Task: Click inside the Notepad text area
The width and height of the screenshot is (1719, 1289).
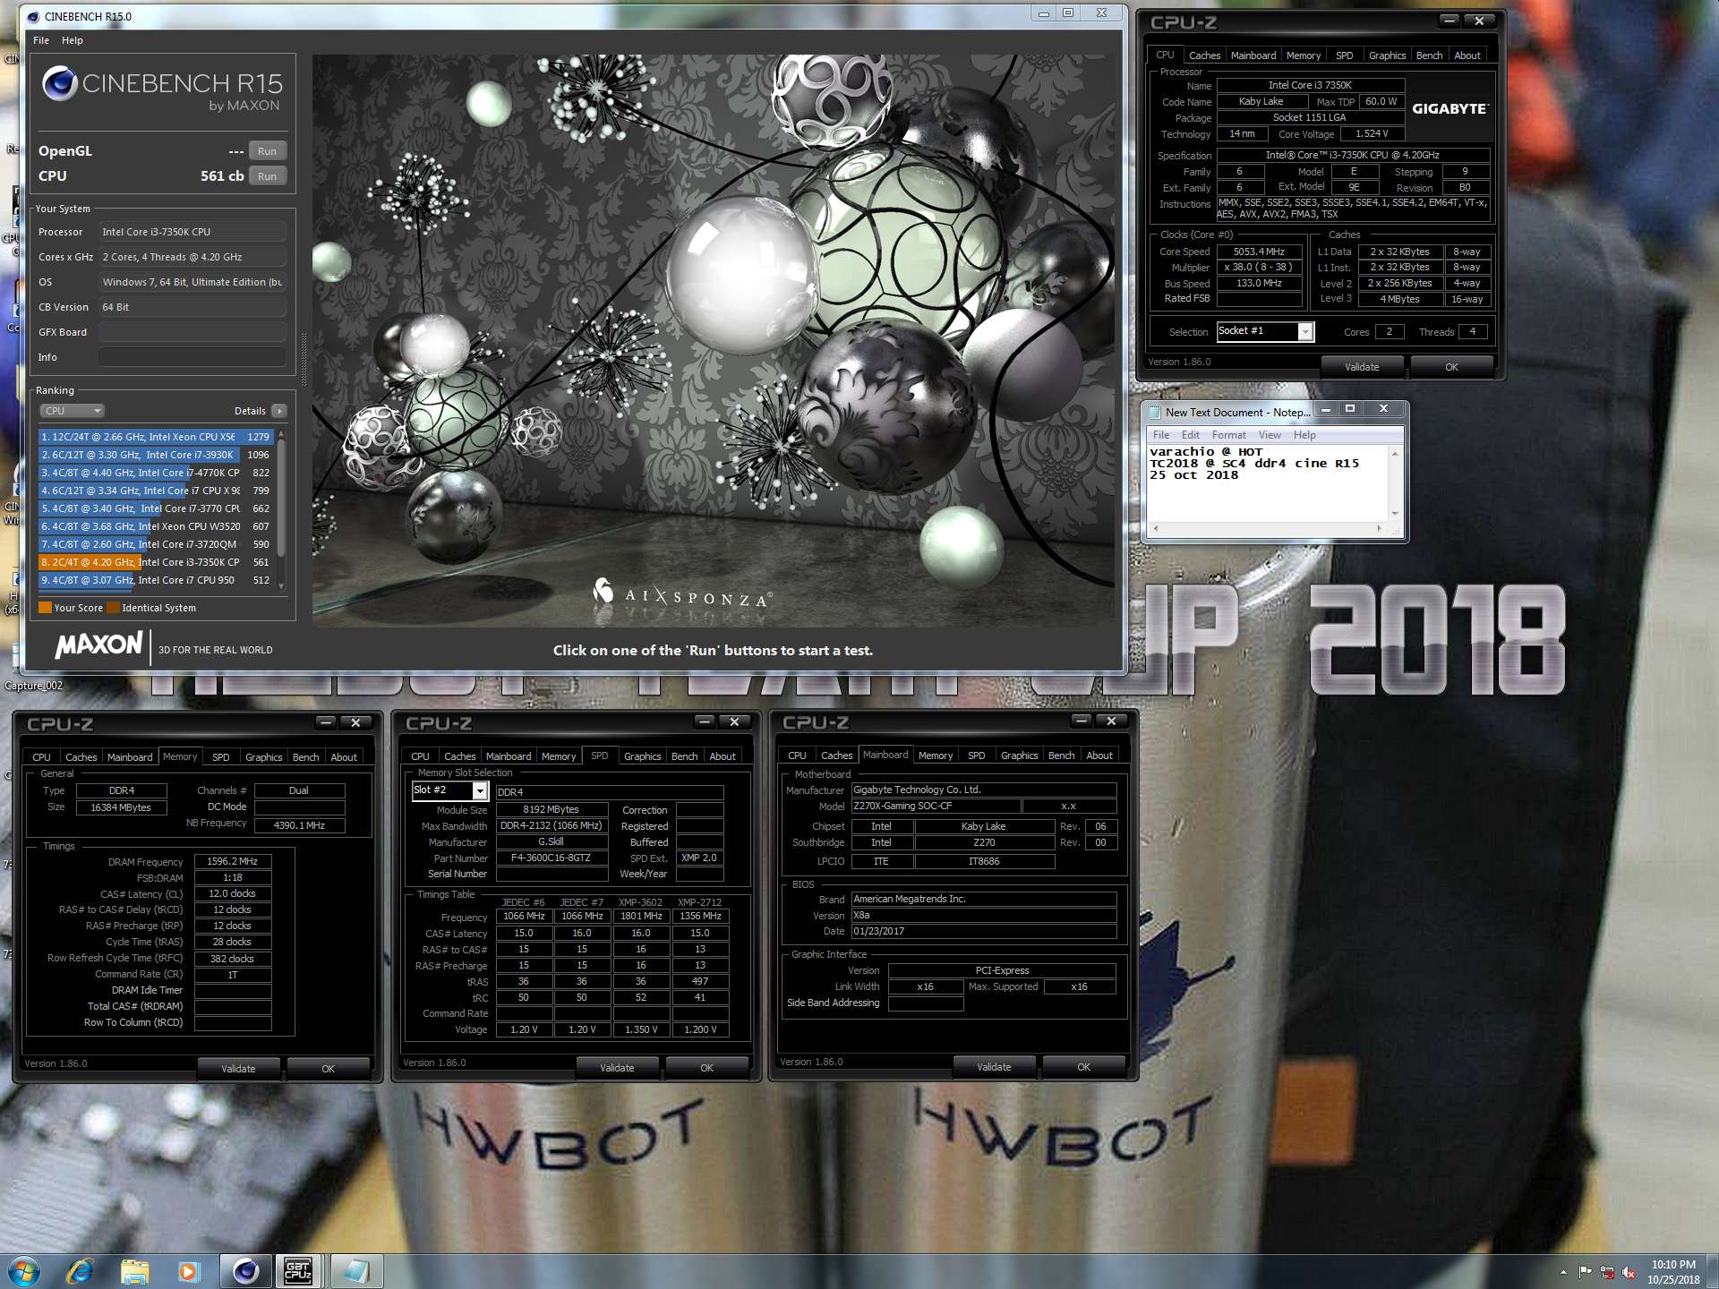Action: tap(1268, 483)
